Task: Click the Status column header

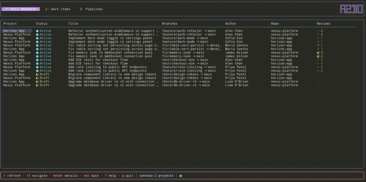Action: pos(42,24)
